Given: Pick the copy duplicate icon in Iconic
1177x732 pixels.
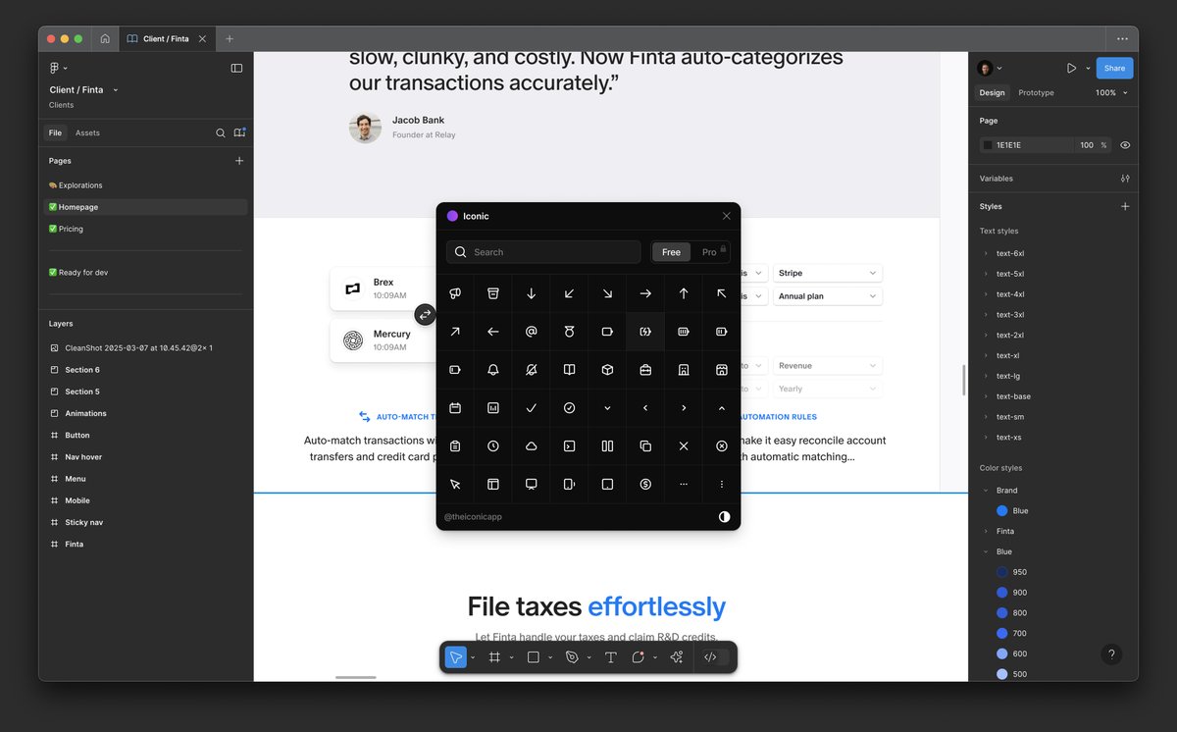Looking at the screenshot, I should [x=645, y=446].
